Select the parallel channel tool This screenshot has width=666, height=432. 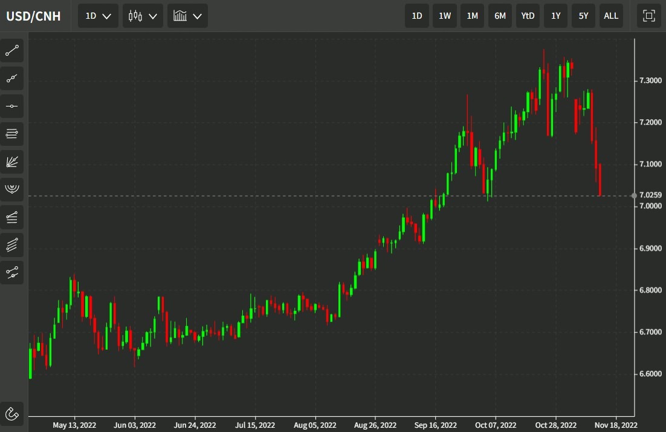tap(12, 245)
